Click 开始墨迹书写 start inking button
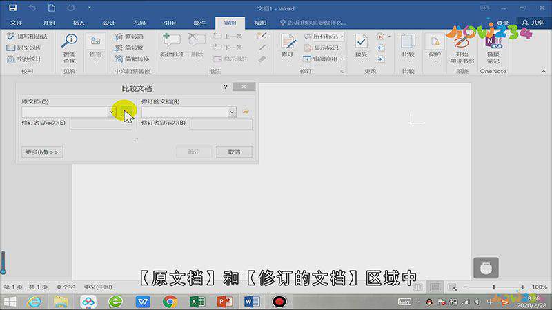 coord(462,49)
